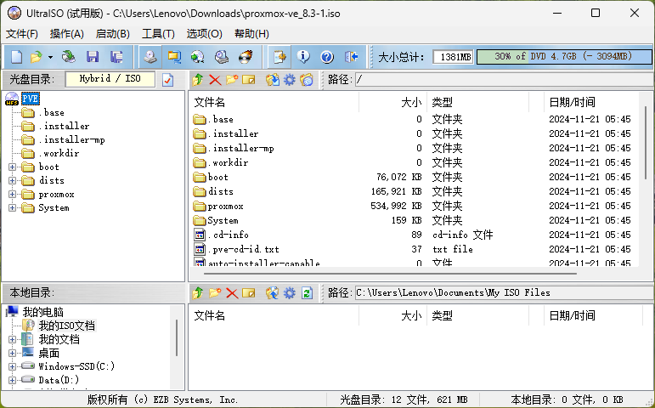Mount to virtual drive toolbar icon

click(222, 56)
